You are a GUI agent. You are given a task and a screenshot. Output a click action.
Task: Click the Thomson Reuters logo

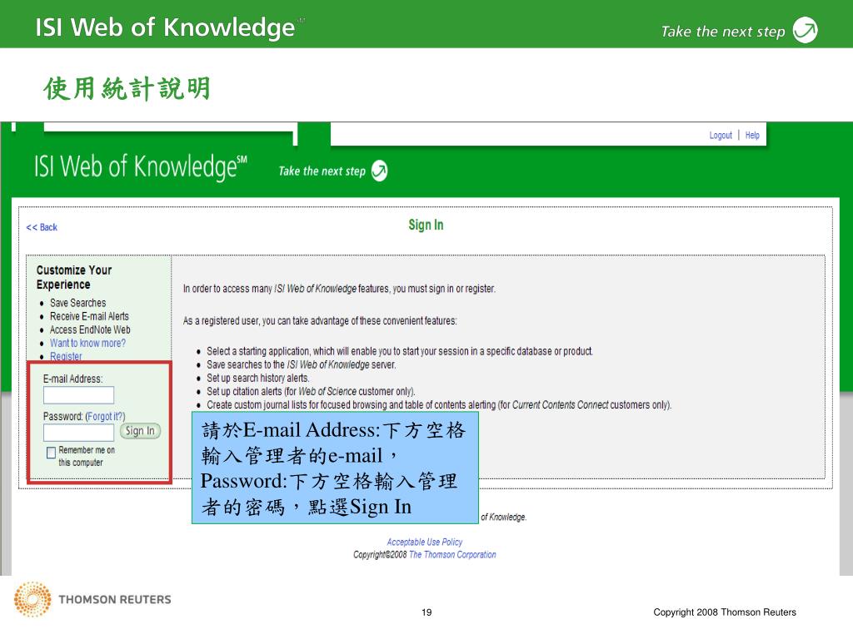click(x=92, y=599)
